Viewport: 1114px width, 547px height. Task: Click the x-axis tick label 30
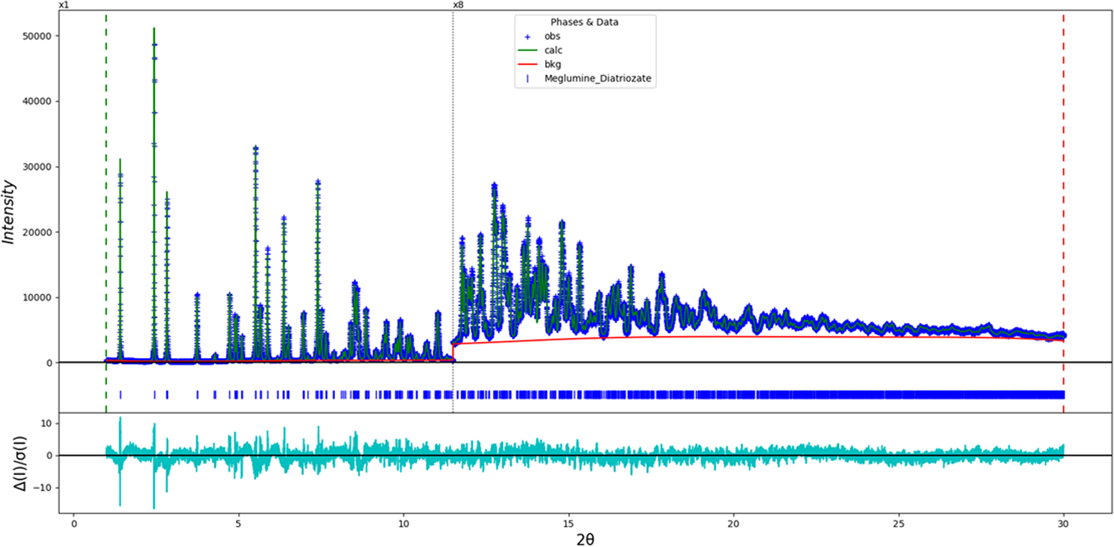1063,524
